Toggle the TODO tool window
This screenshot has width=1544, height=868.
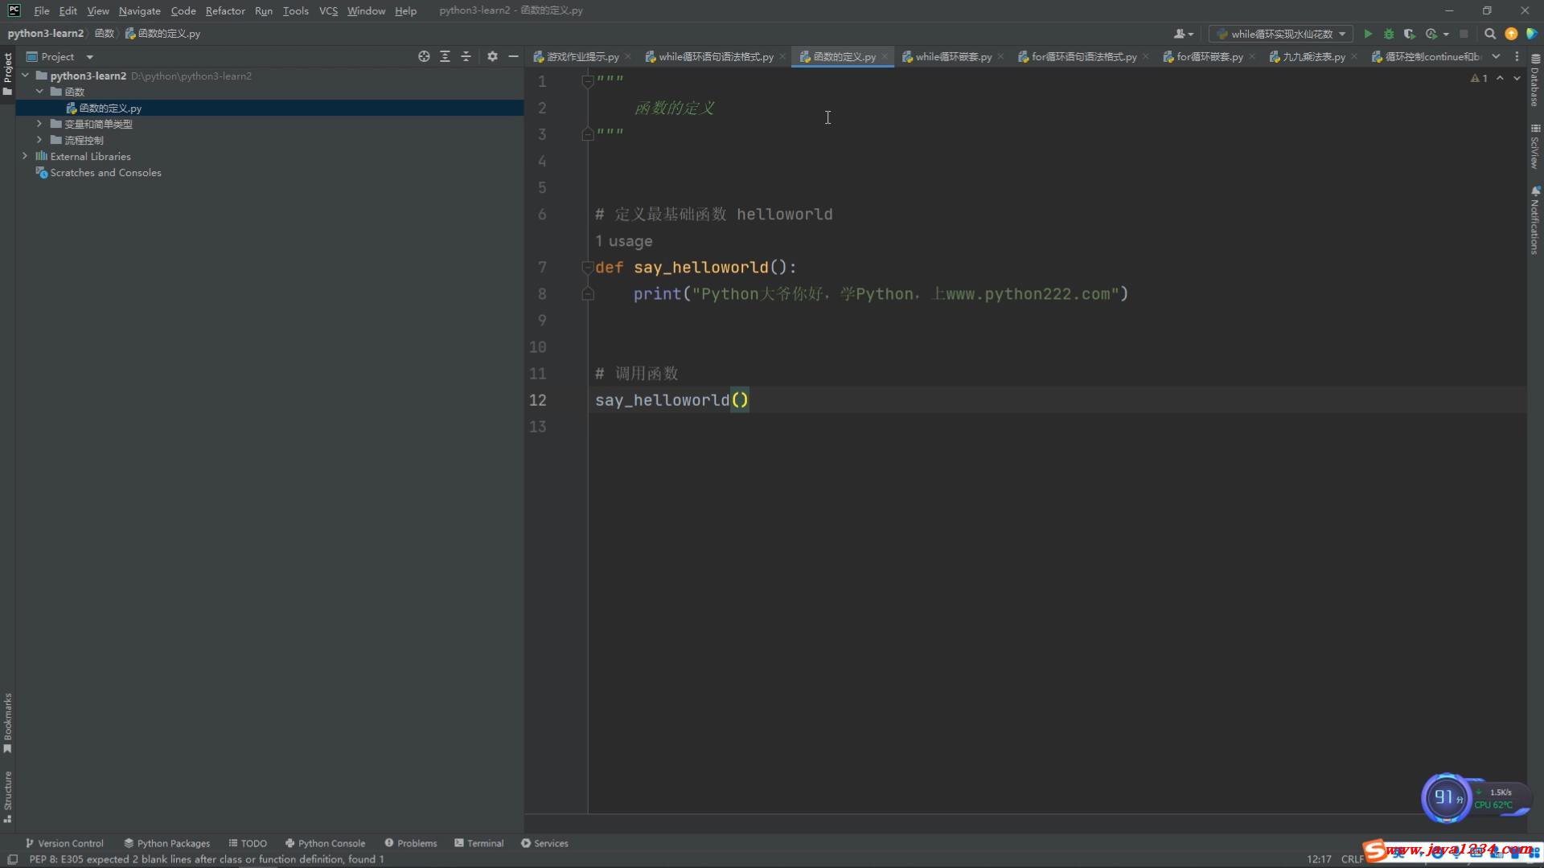click(248, 843)
